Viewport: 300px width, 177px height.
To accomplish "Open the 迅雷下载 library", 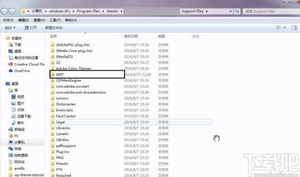I will click(21, 116).
